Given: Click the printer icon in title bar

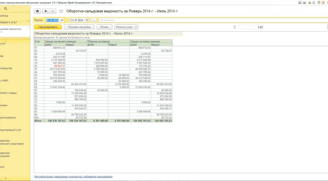Looking at the screenshot, I should click(304, 2).
